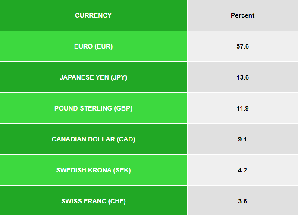Click the (CAD) currency code text
This screenshot has width=298, height=215.
126,139
